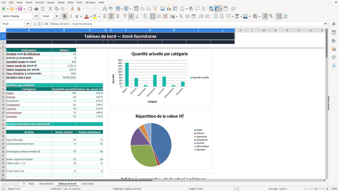Increase indent of cell
Image resolution: width=339 pixels, height=191 pixels.
coord(216,16)
